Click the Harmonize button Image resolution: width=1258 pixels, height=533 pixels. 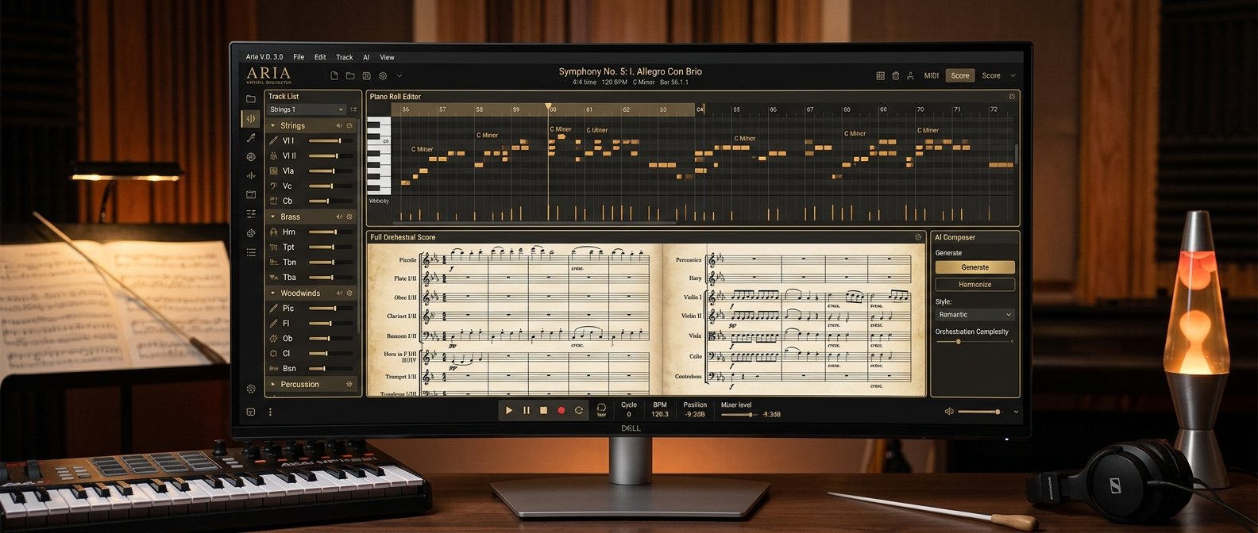click(975, 284)
